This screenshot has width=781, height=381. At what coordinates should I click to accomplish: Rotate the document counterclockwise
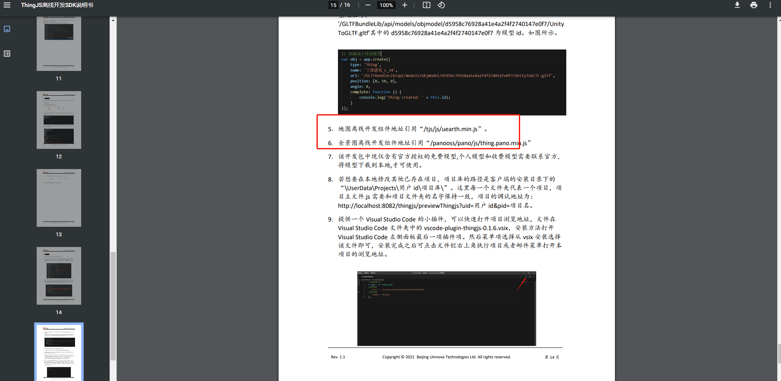441,5
